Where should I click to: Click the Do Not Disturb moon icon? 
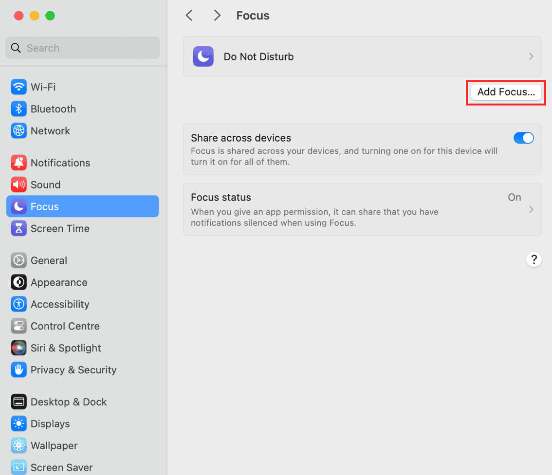[x=203, y=56]
